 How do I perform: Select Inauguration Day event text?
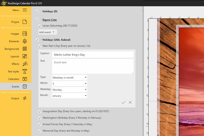point(76,111)
